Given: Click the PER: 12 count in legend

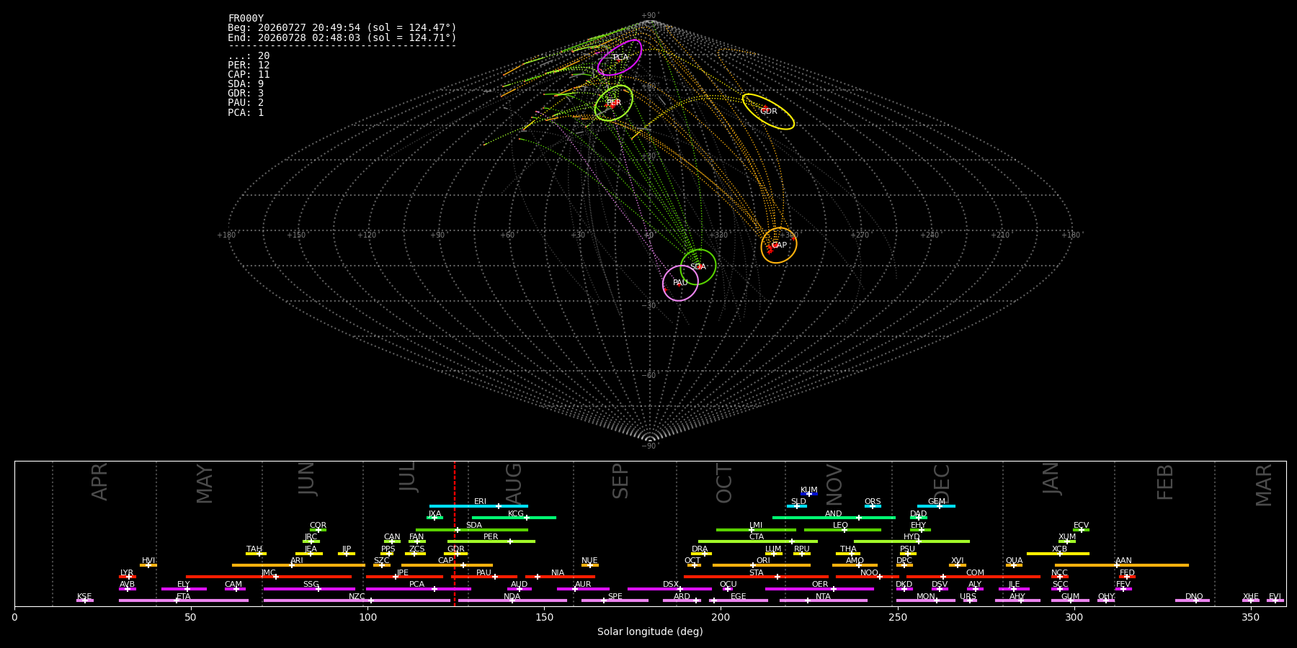Looking at the screenshot, I should coord(249,66).
